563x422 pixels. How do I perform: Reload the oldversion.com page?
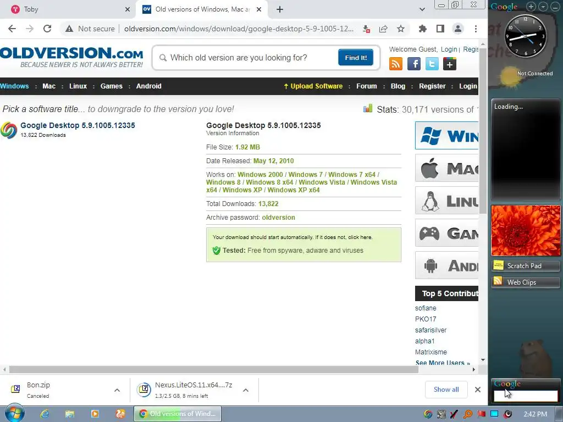(x=47, y=29)
